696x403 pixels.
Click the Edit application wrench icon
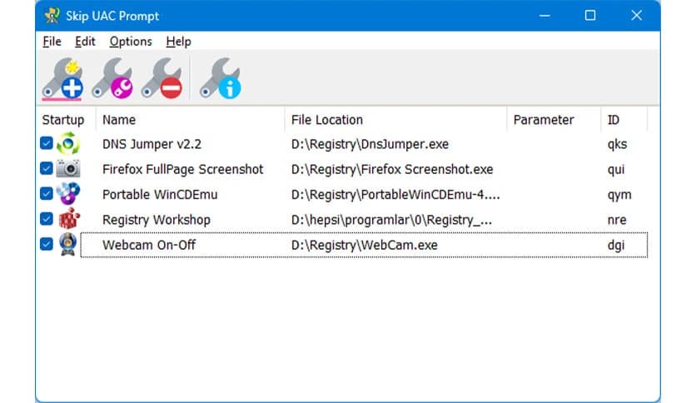pos(112,77)
